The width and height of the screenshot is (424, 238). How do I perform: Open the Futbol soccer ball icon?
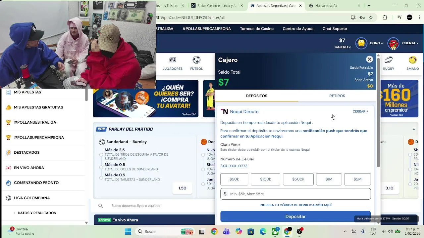196,60
